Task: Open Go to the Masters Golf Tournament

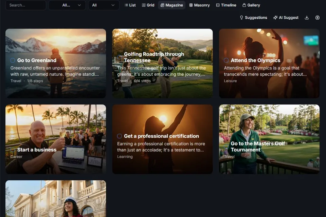Action: (x=258, y=146)
